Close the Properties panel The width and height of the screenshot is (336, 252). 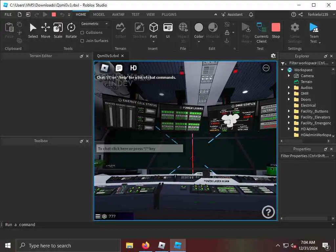(331, 149)
